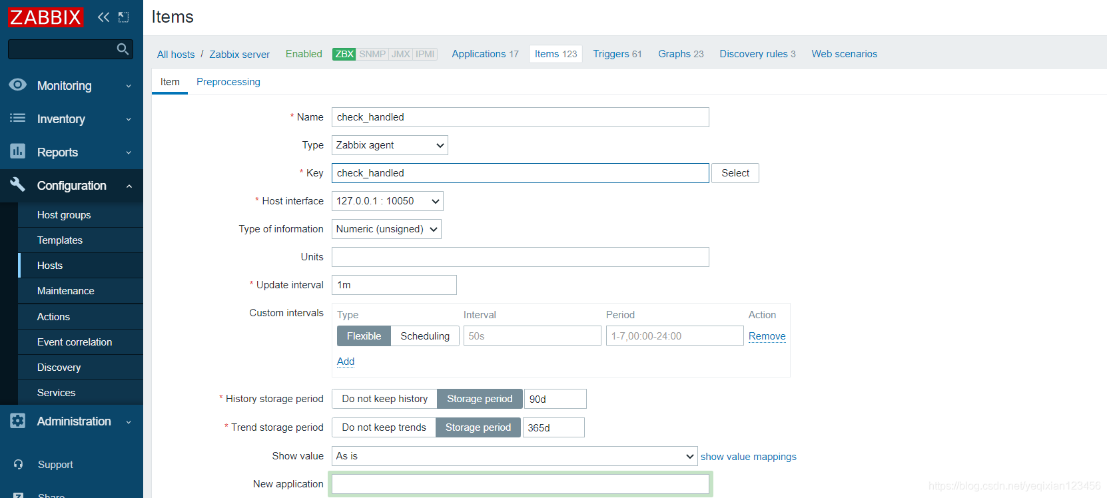Expand the Monitoring menu section
Viewport: 1107px width, 498px height.
tap(129, 86)
